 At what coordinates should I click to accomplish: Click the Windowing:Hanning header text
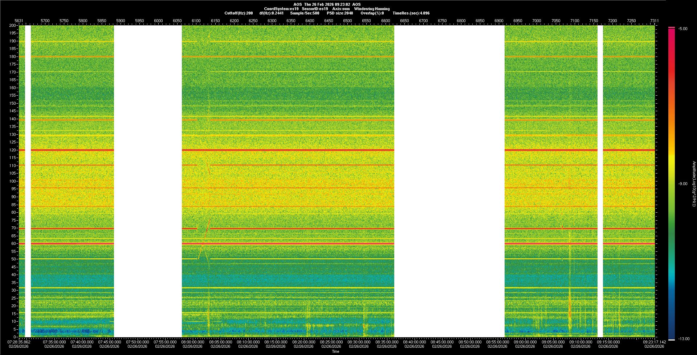[x=372, y=9]
